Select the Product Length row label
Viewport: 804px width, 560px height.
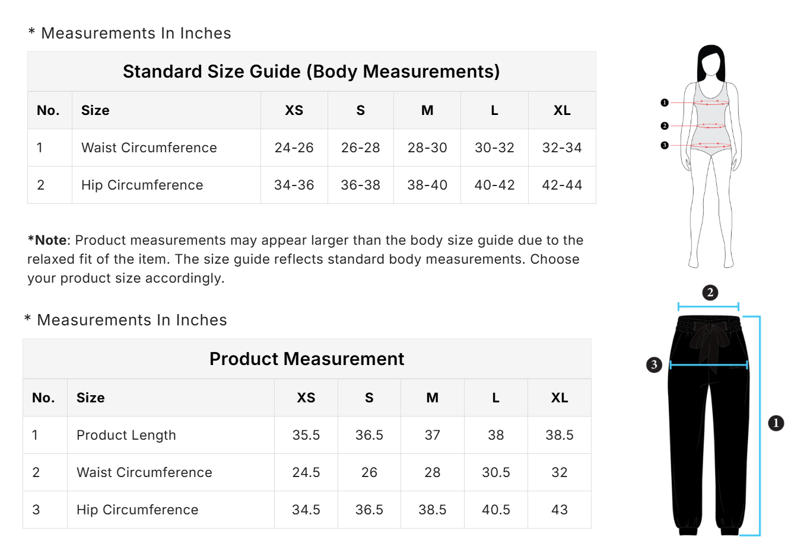[126, 436]
